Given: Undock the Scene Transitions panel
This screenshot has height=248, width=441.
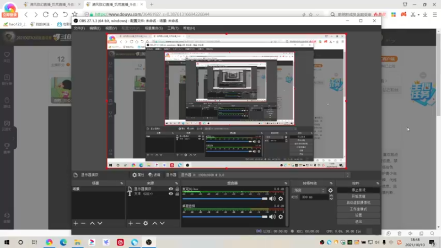Looking at the screenshot, I should pyautogui.click(x=331, y=183).
